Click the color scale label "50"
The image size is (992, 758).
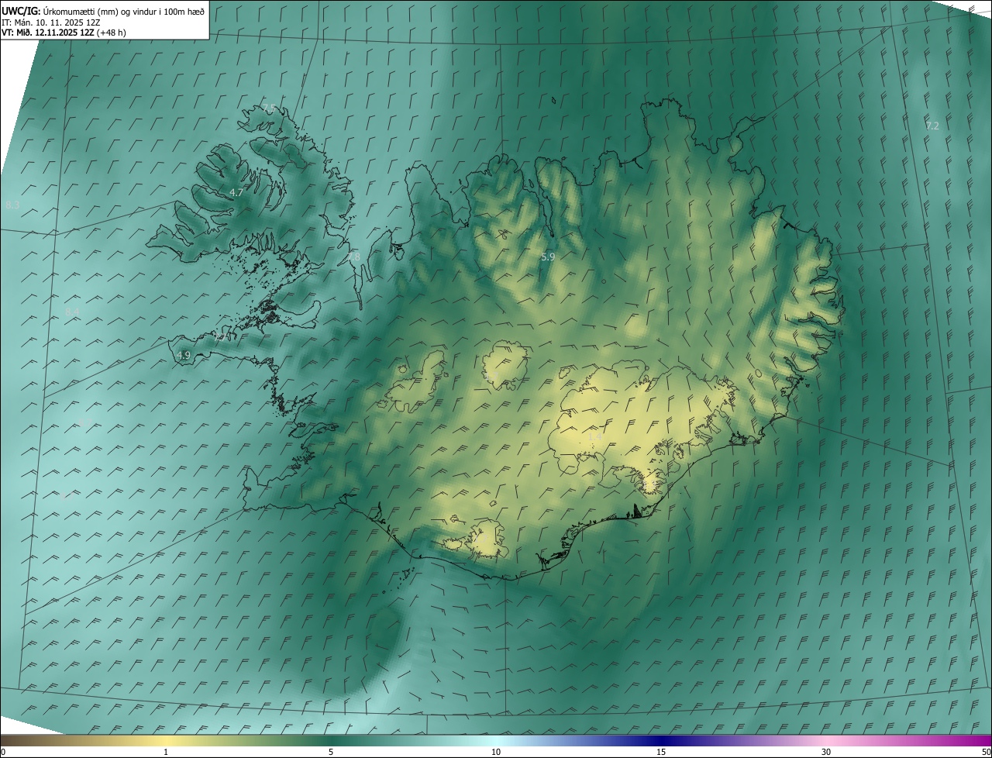[x=986, y=752]
